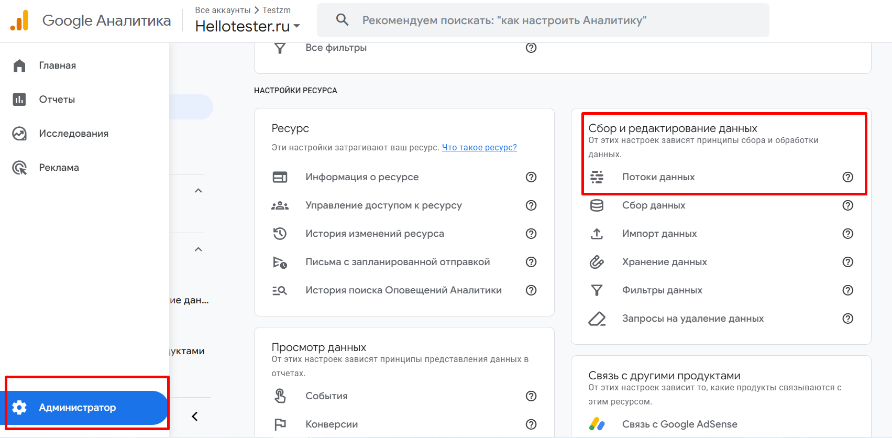Open Связь с Google AdSense
This screenshot has height=438, width=892.
(x=680, y=424)
